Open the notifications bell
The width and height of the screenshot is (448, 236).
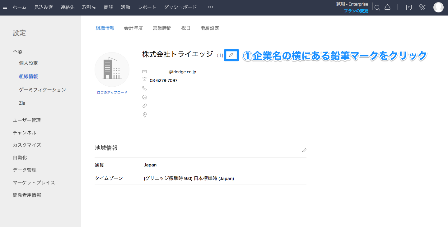point(387,7)
